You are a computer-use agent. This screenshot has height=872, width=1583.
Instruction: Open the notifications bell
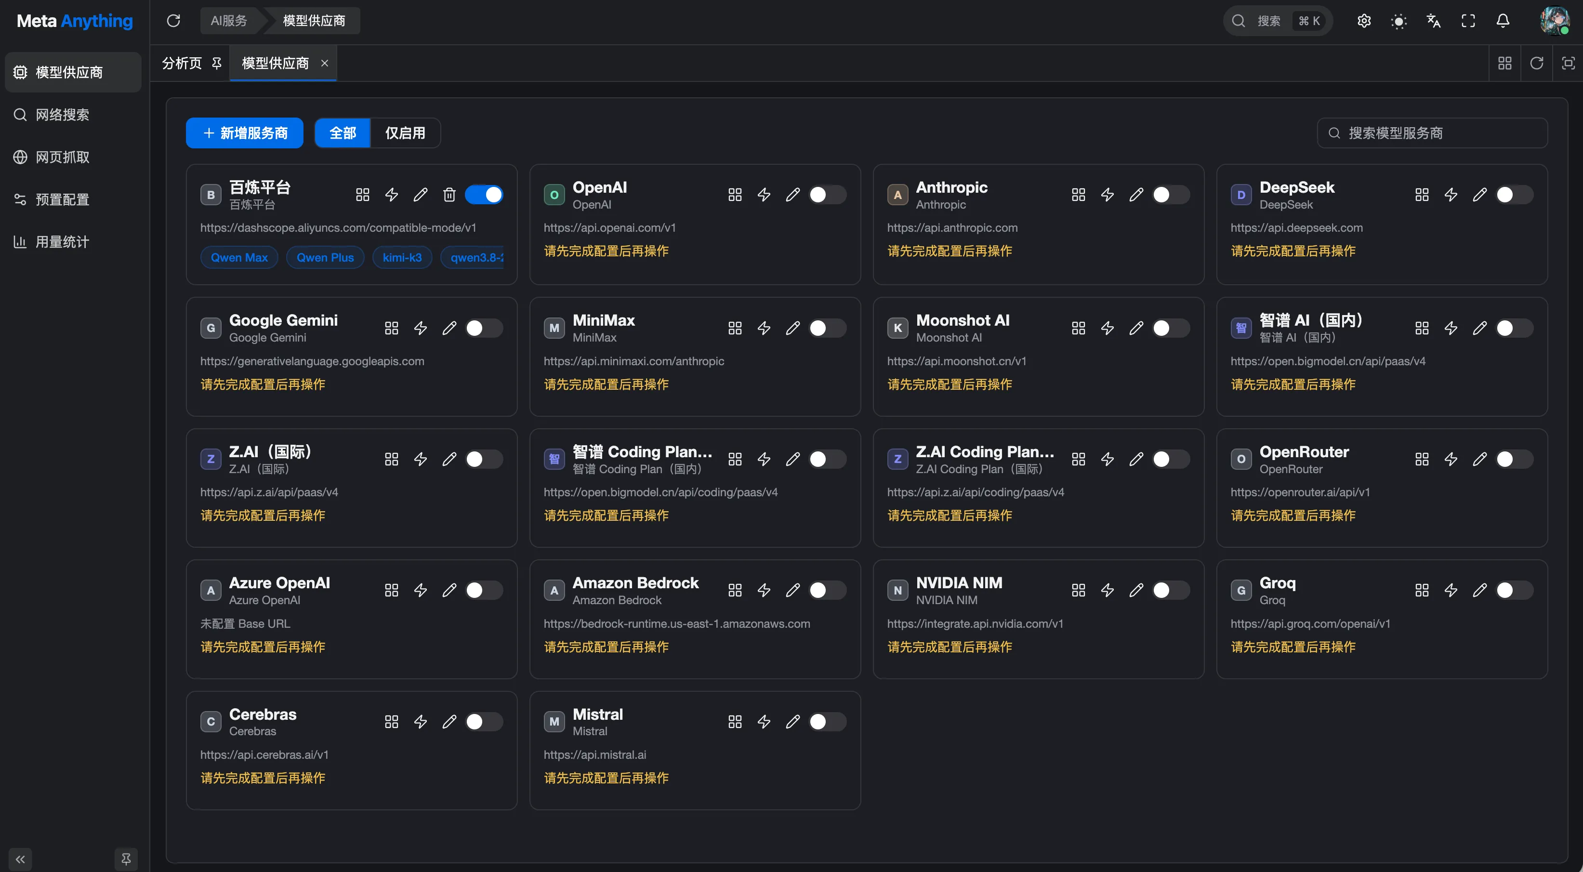pyautogui.click(x=1503, y=21)
